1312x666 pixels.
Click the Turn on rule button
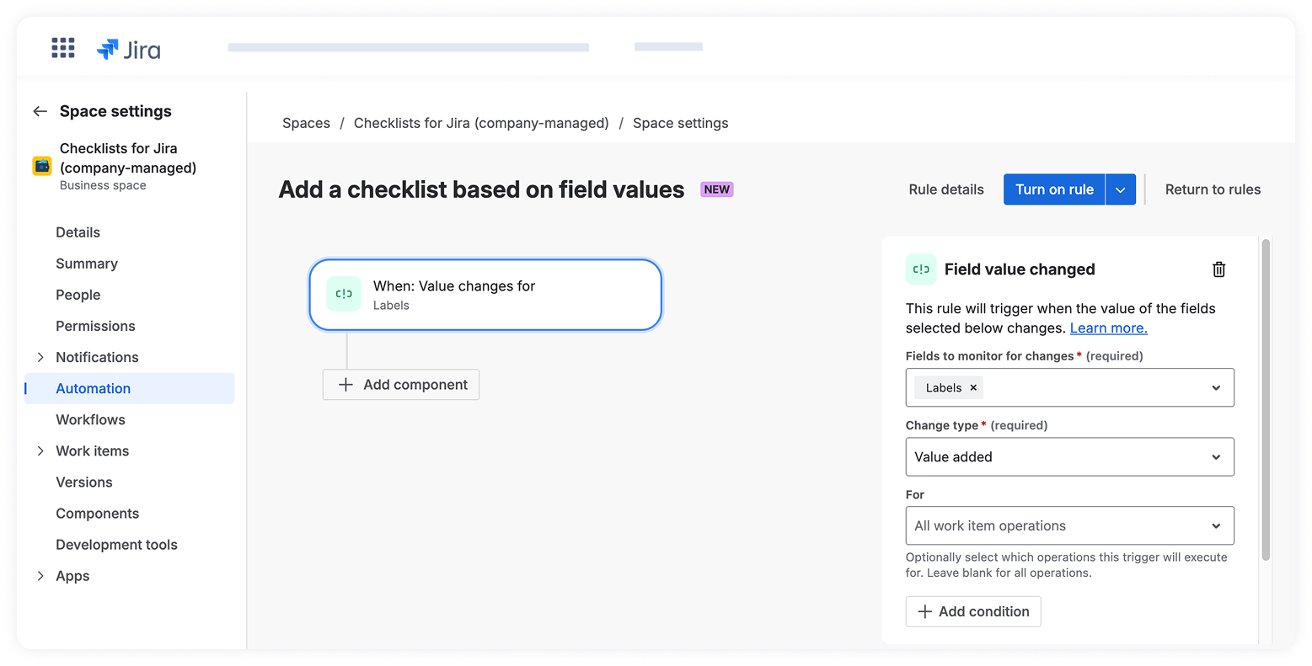pos(1054,189)
